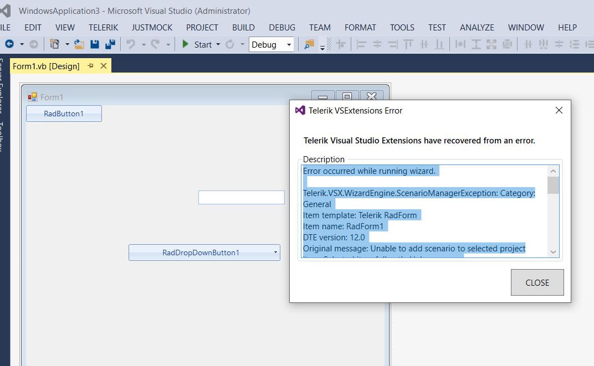Click the Align Centers layout icon
Image resolution: width=594 pixels, height=366 pixels.
[377, 44]
